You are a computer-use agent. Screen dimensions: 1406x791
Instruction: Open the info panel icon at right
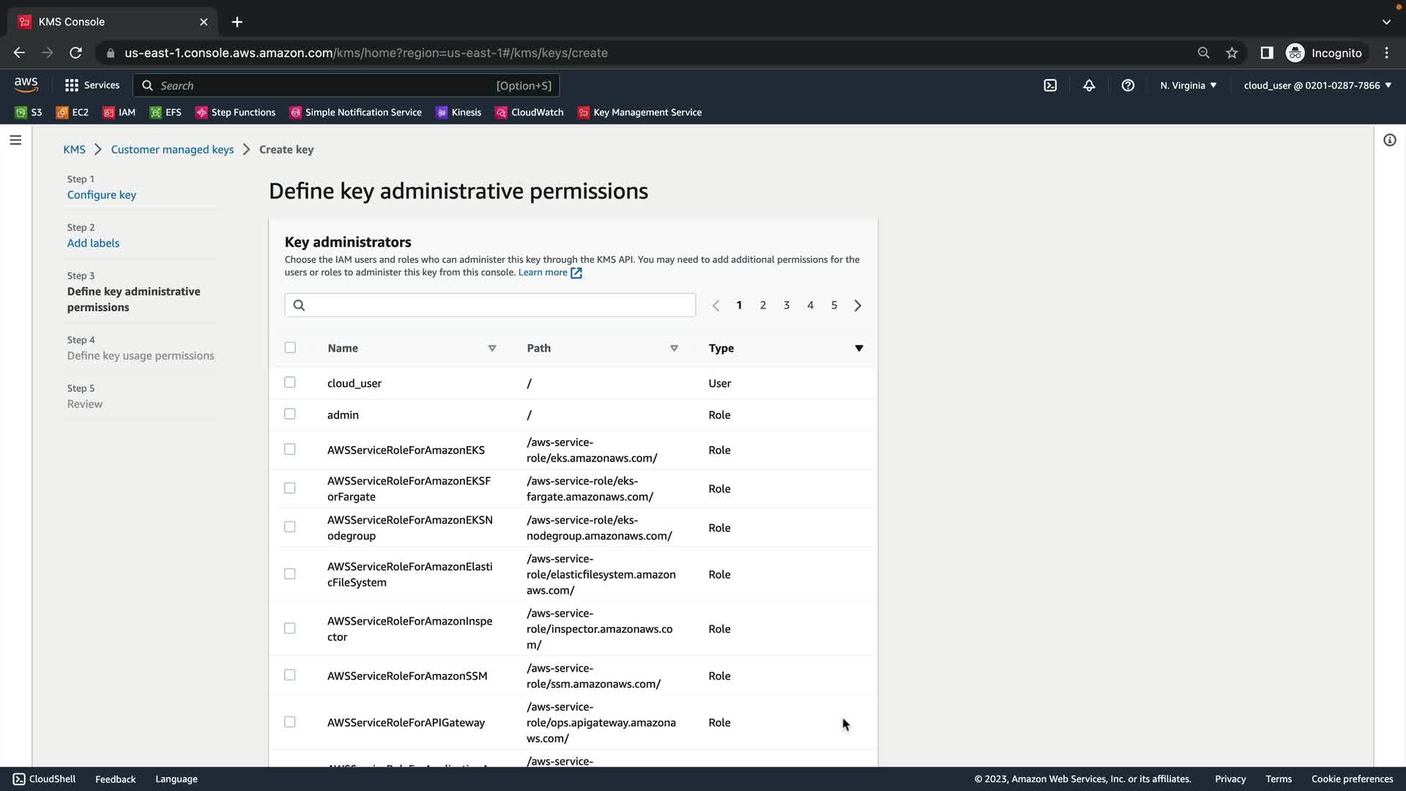(x=1389, y=140)
